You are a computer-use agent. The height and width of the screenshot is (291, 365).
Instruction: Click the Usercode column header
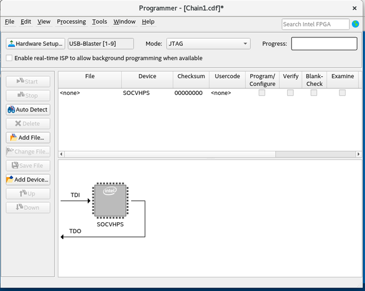pyautogui.click(x=227, y=80)
